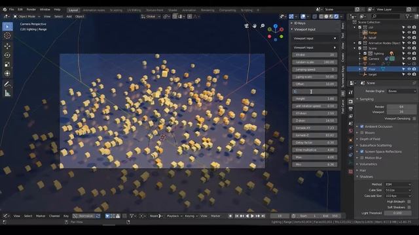Image resolution: width=419 pixels, height=235 pixels.
Task: Collapse the Viewport Input panel
Action: 304,29
